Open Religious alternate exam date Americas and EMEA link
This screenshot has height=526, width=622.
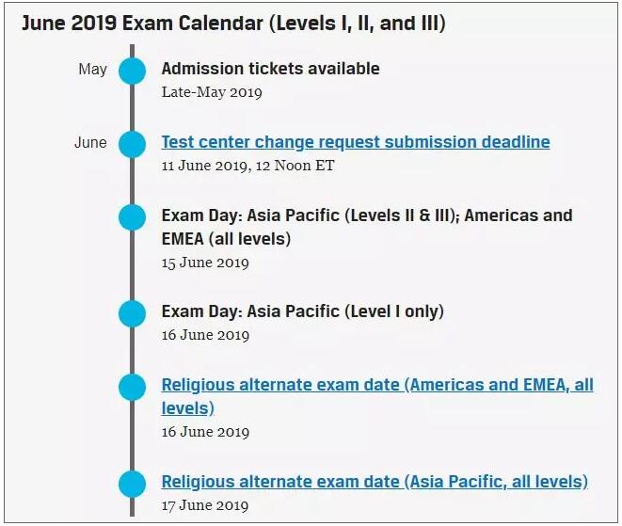(x=376, y=385)
